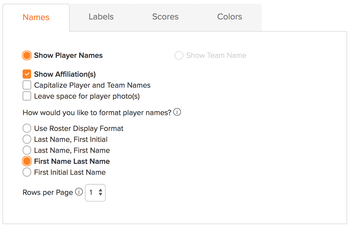Check Leave space for player photo(s)
Viewport: 352px width, 229px height.
pyautogui.click(x=27, y=96)
